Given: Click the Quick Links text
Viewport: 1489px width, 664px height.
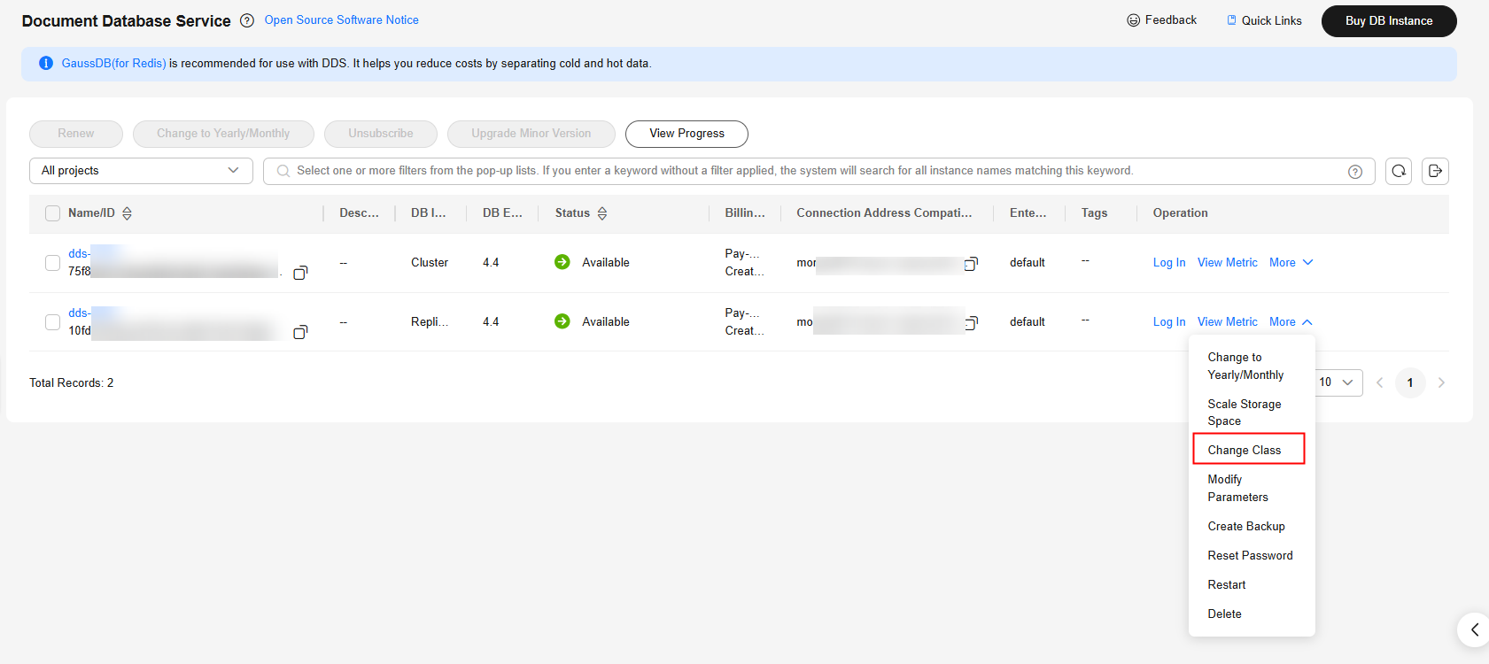Looking at the screenshot, I should 1272,20.
